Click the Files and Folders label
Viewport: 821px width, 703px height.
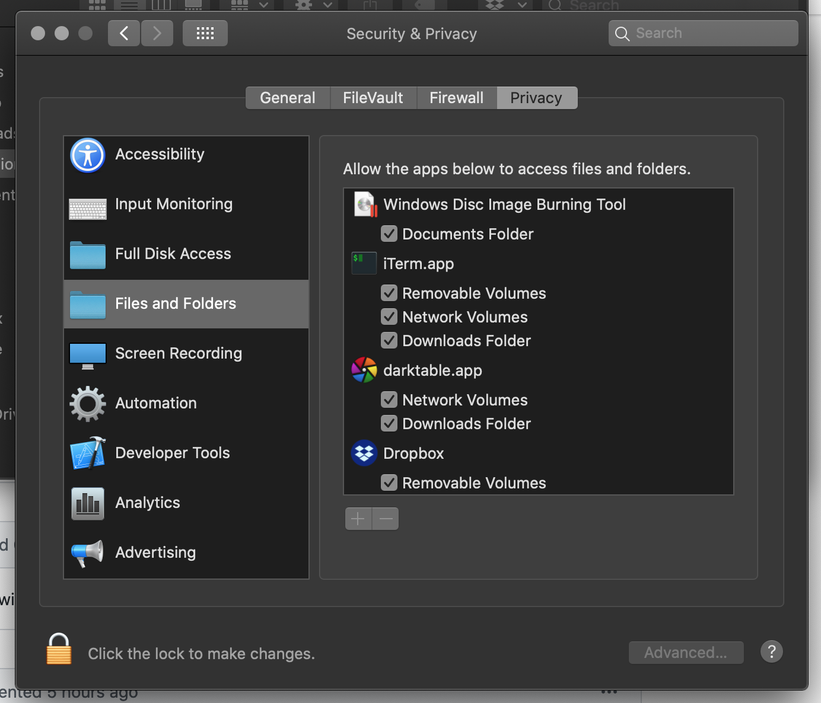click(176, 303)
